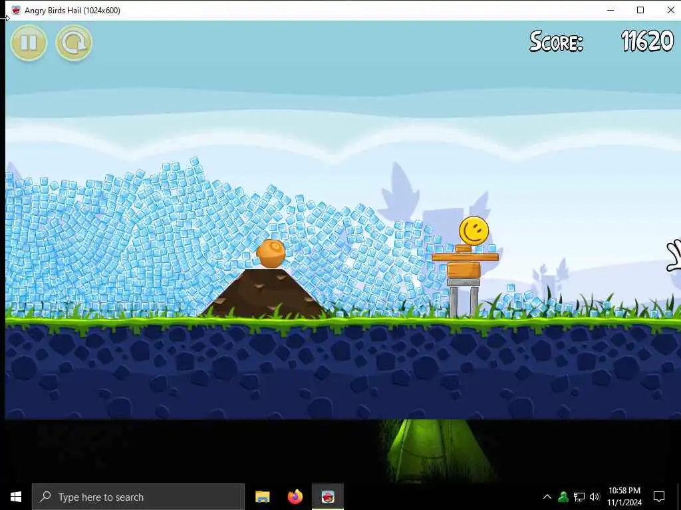Click the small wooden block beneath smiley
This screenshot has height=510, width=681.
(x=464, y=248)
